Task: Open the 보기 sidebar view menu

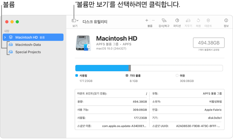Action: pos(75,20)
